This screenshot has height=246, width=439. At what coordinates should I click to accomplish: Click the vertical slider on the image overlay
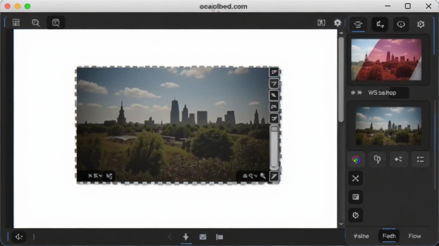pos(274,147)
